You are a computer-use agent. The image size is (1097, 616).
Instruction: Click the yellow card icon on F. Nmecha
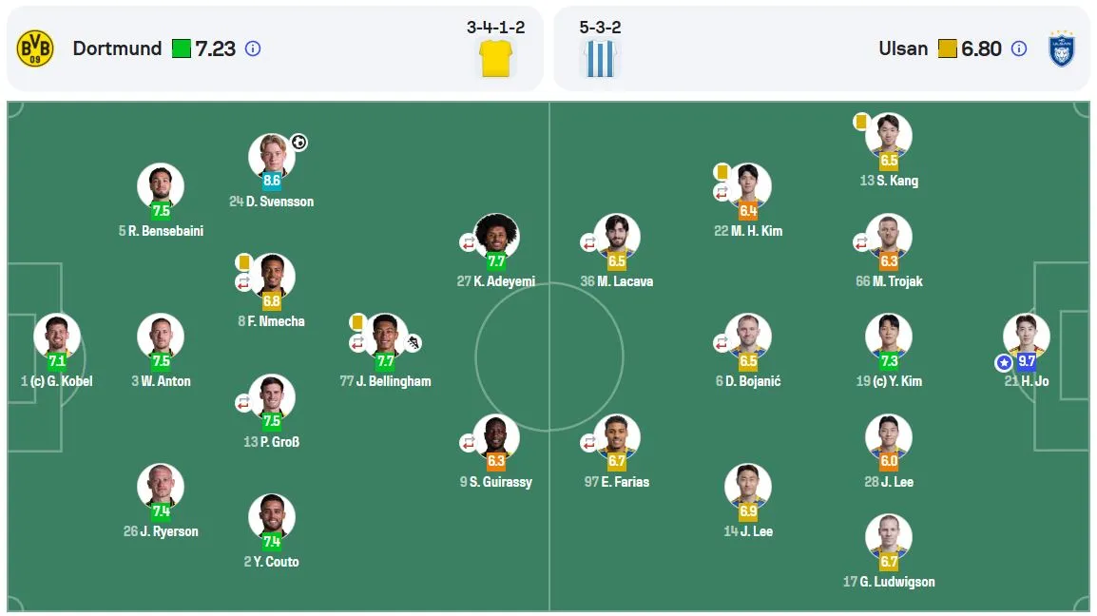click(x=243, y=262)
